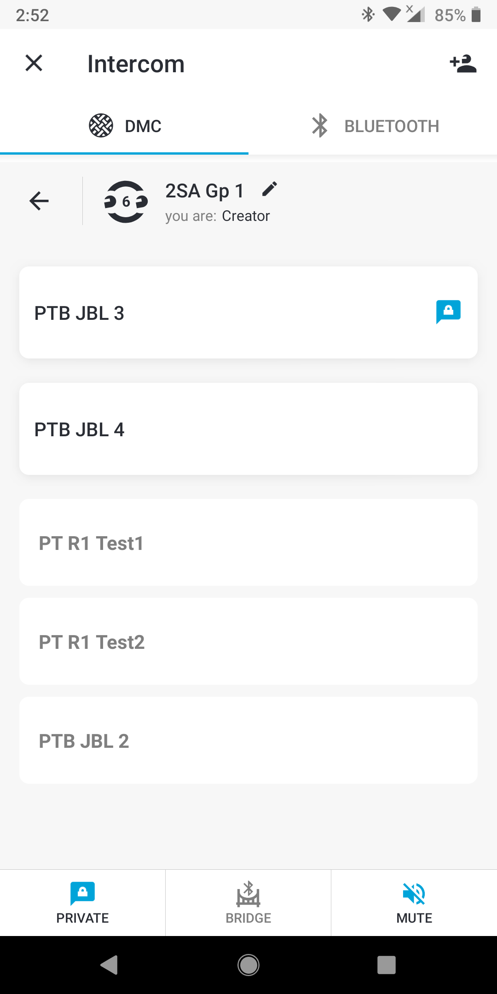Select rider PTB JBL 2
This screenshot has height=994, width=497.
click(248, 740)
